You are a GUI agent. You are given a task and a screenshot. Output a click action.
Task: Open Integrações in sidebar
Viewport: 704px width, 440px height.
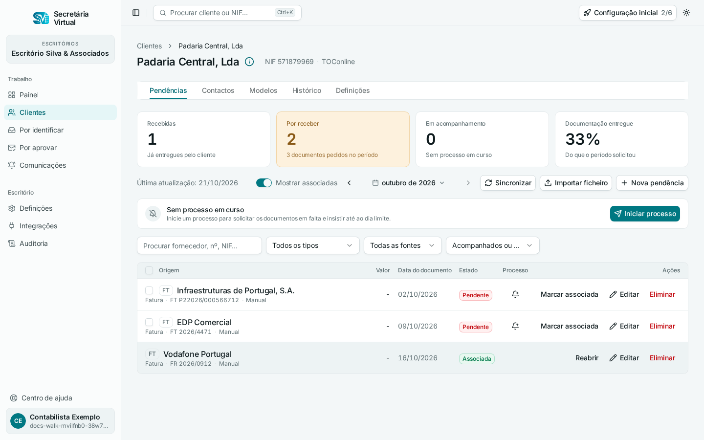61,226
